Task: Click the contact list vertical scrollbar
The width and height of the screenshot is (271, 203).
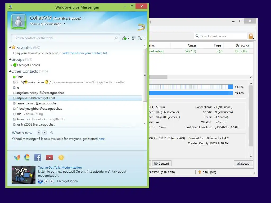Action: click(x=145, y=75)
